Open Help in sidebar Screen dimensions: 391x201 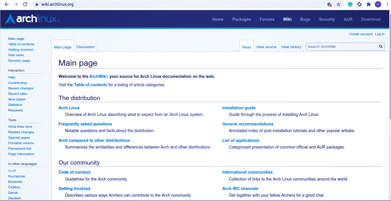pyautogui.click(x=12, y=77)
